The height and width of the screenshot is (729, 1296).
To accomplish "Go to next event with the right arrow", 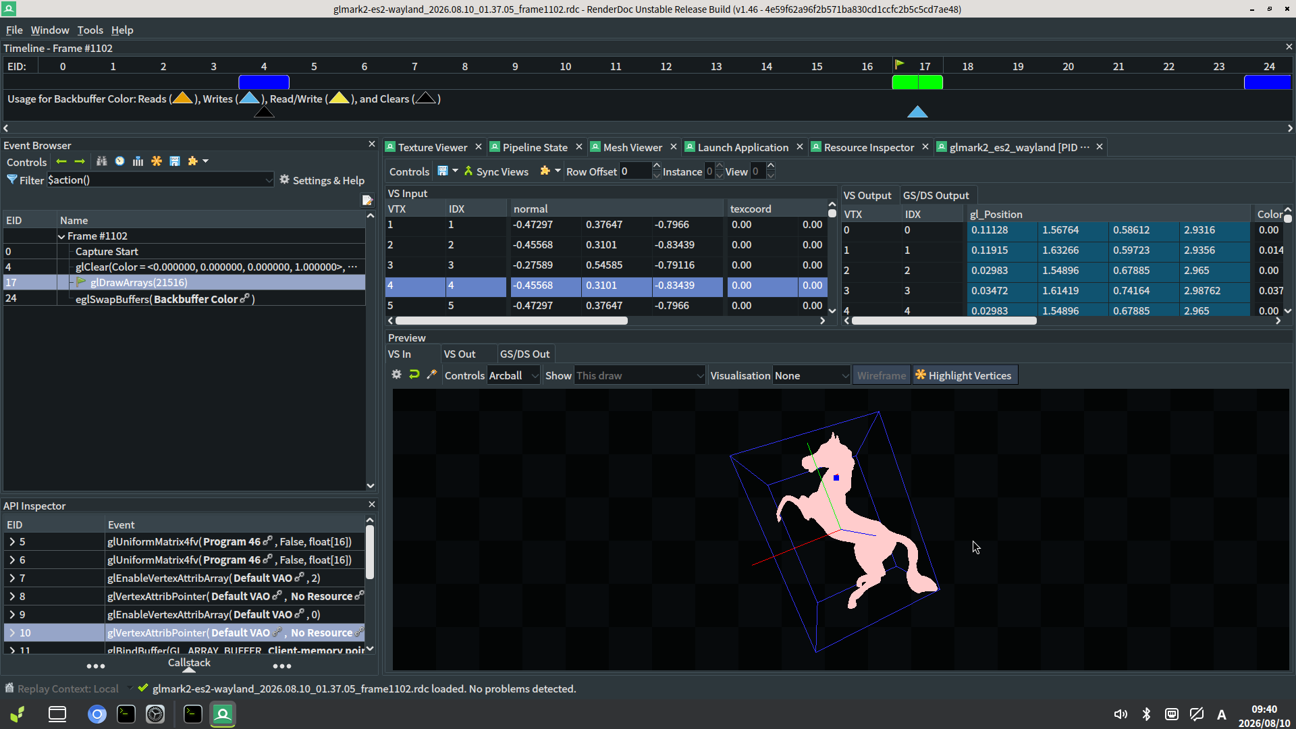I will tap(80, 161).
